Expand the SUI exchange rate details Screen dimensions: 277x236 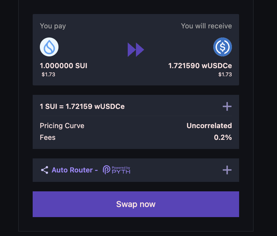(227, 106)
